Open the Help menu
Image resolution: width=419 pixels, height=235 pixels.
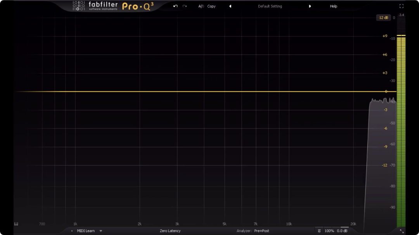click(x=334, y=6)
